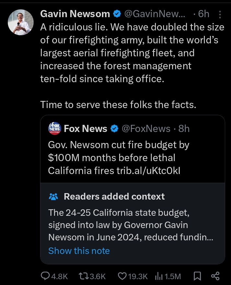Open the quoted Fox News tweet text
Viewport: 231px width, 285px height.
tap(118, 158)
